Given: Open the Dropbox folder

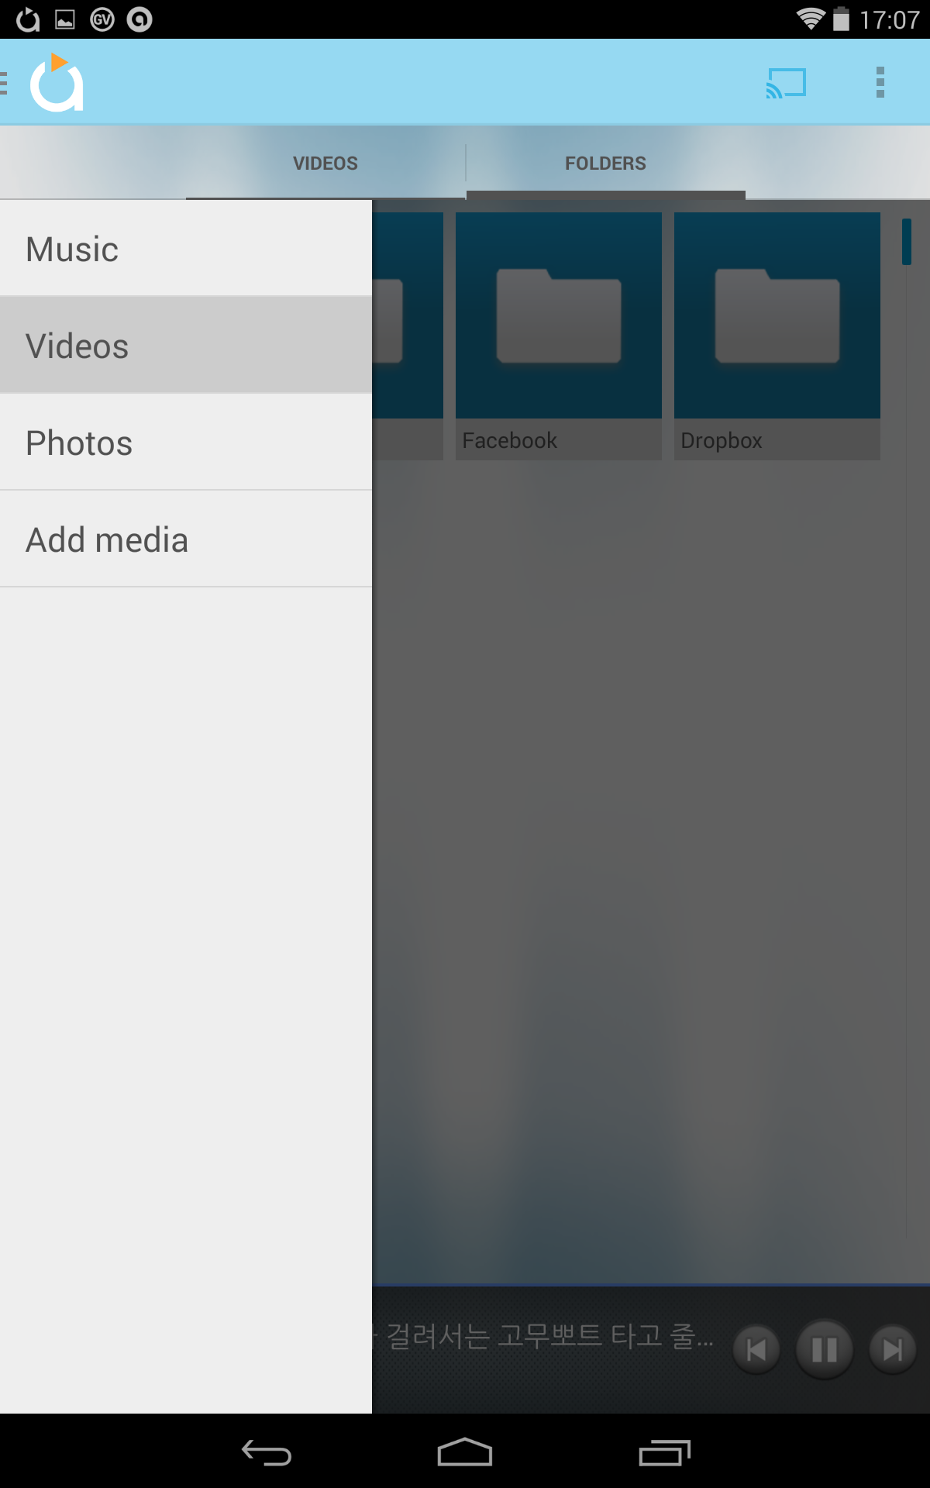Looking at the screenshot, I should (777, 336).
